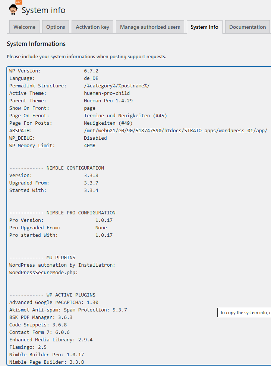Select the System info tab
This screenshot has width=271, height=366.
(x=204, y=27)
